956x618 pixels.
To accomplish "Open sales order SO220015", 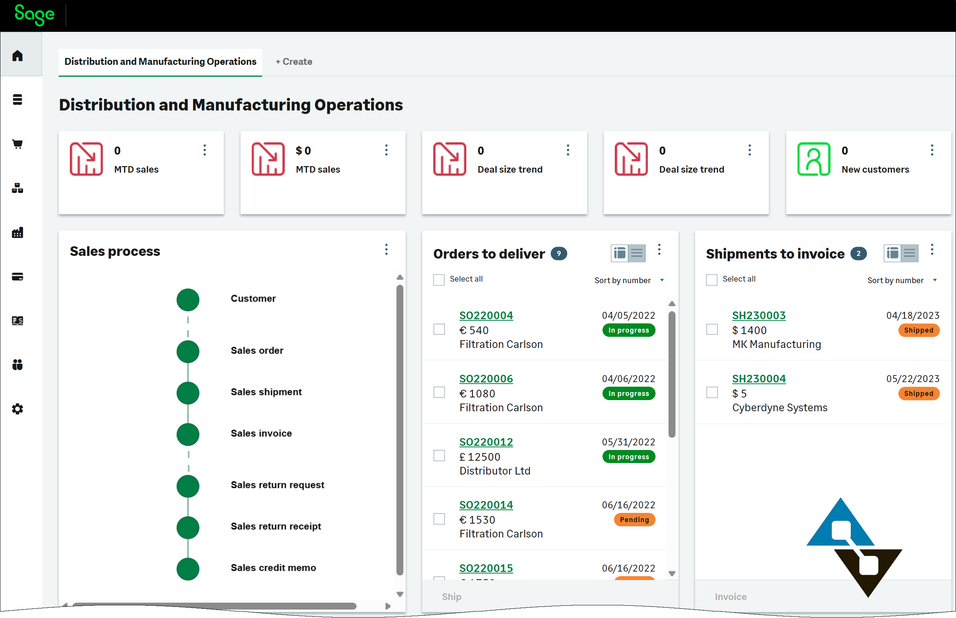I will point(486,568).
